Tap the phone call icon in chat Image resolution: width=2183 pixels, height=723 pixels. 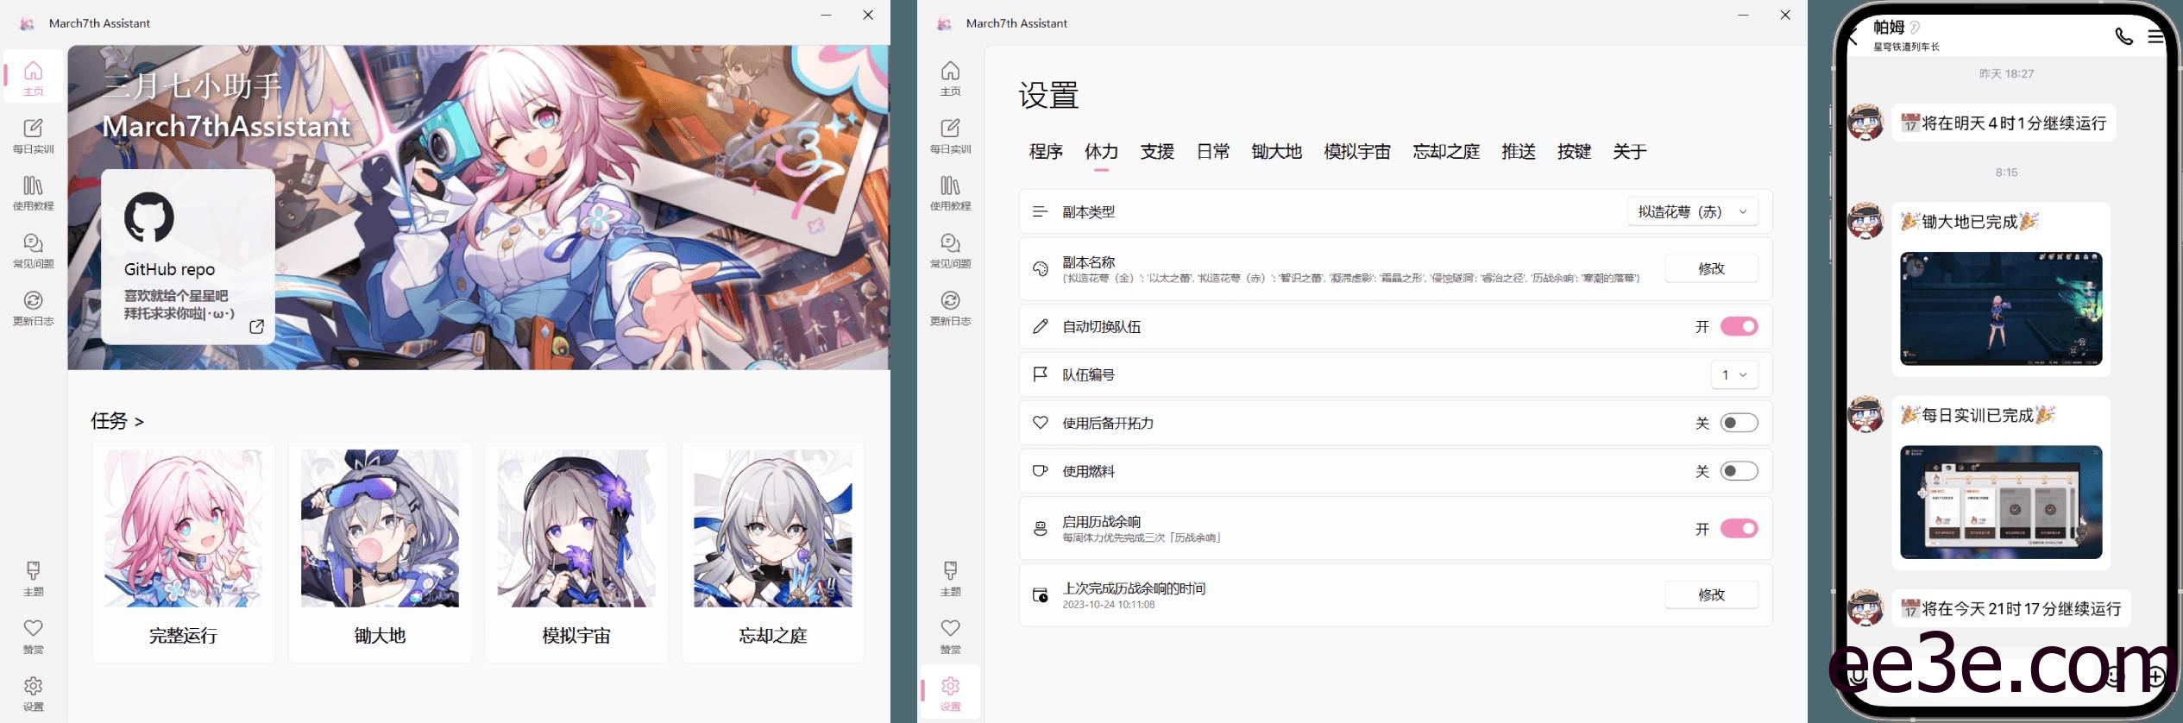coord(2123,36)
